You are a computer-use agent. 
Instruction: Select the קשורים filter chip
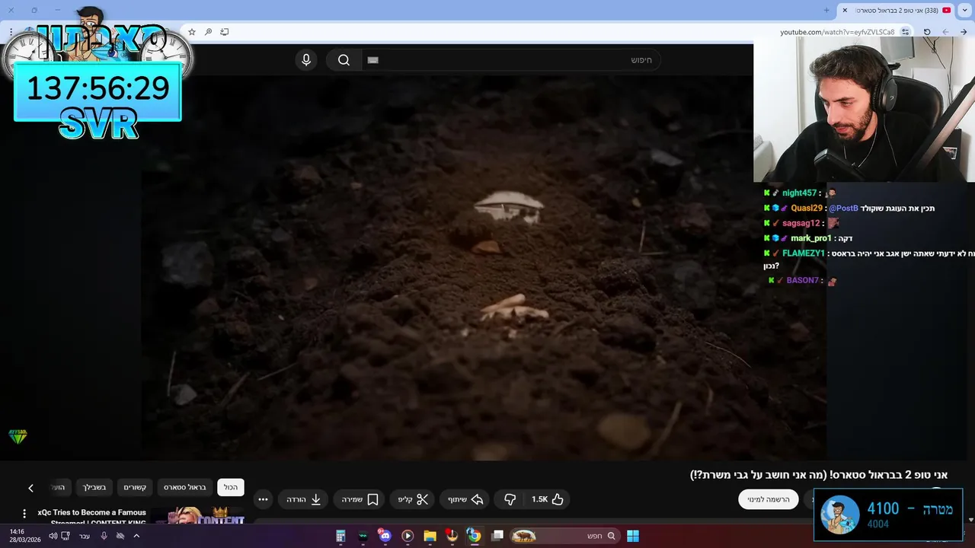pos(135,487)
